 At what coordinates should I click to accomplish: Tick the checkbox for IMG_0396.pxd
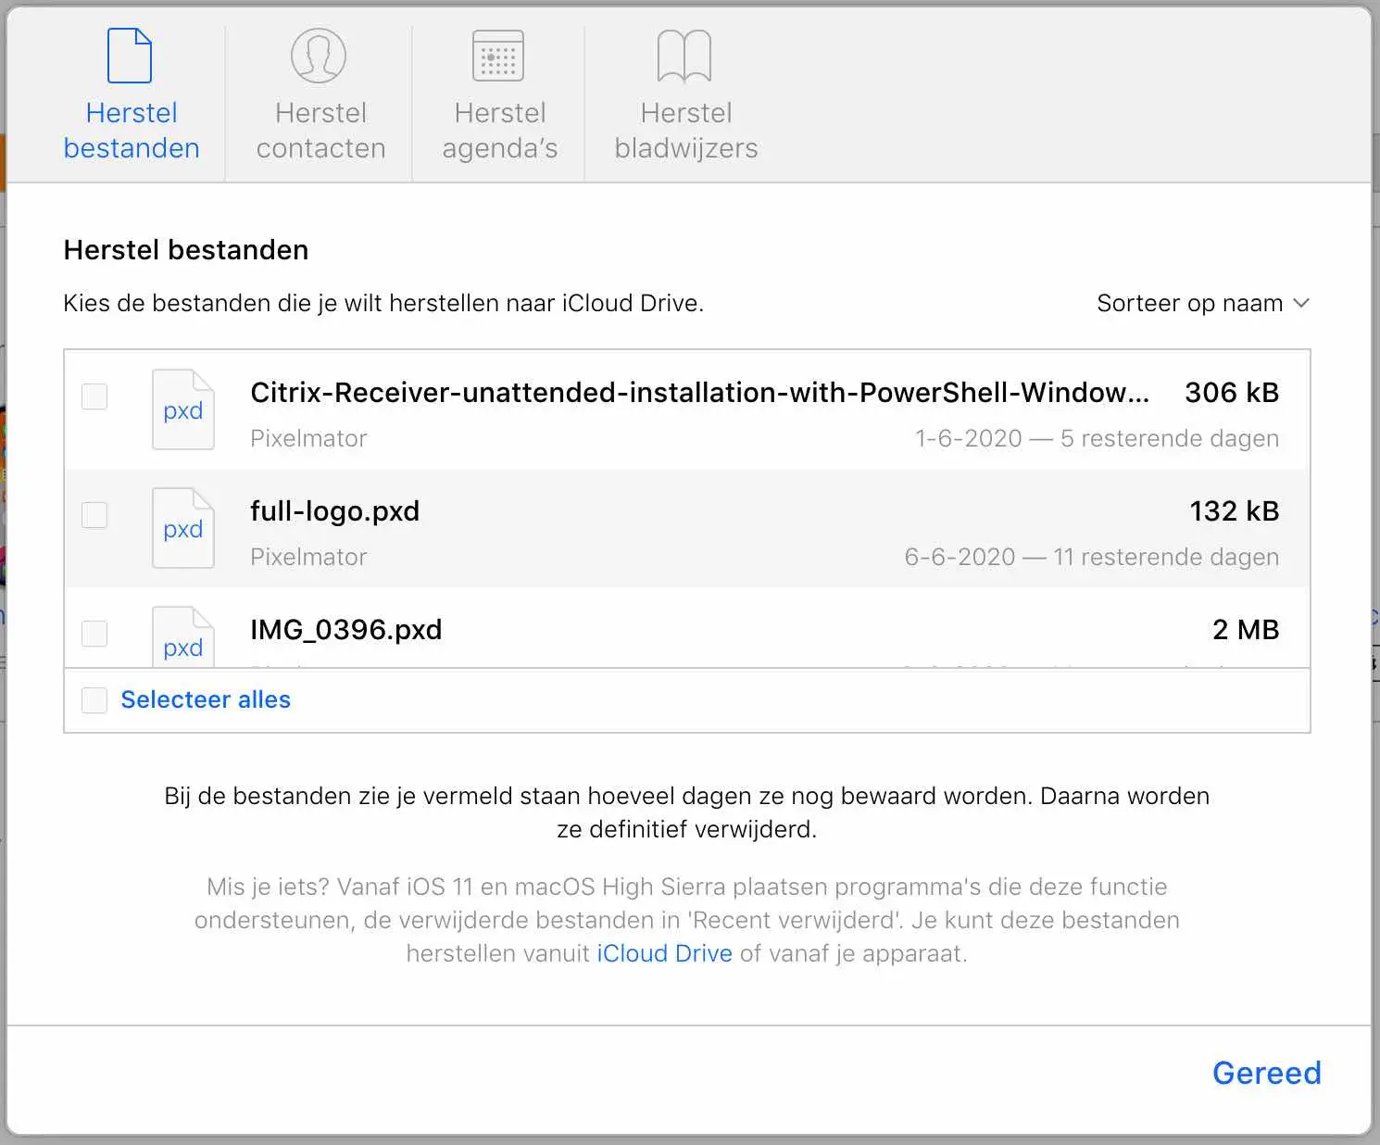pyautogui.click(x=94, y=634)
